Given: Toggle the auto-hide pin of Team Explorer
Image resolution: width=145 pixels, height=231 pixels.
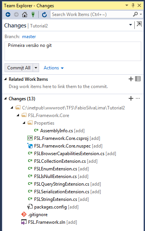Looking at the screenshot, I should 133,6.
